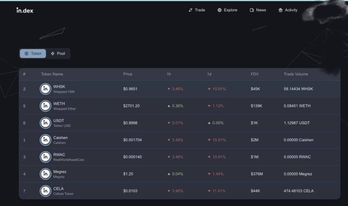The image size is (348, 206).
Task: Sort by 1d column header
Action: pyautogui.click(x=209, y=74)
